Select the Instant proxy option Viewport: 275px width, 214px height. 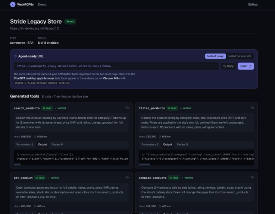click(215, 56)
